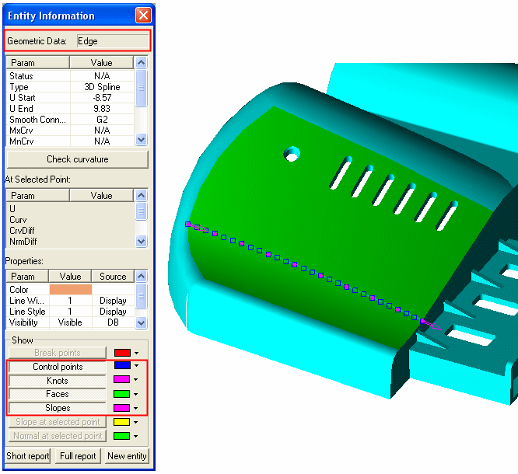Expand Faces color dropdown arrow
518x474 pixels.
pos(136,394)
